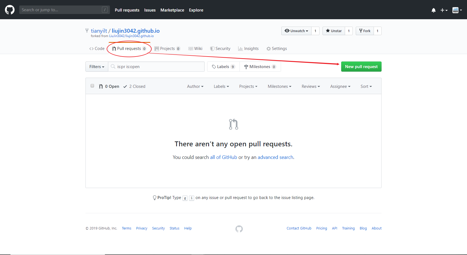Image resolution: width=467 pixels, height=255 pixels.
Task: Expand the Author filter dropdown
Action: (195, 86)
